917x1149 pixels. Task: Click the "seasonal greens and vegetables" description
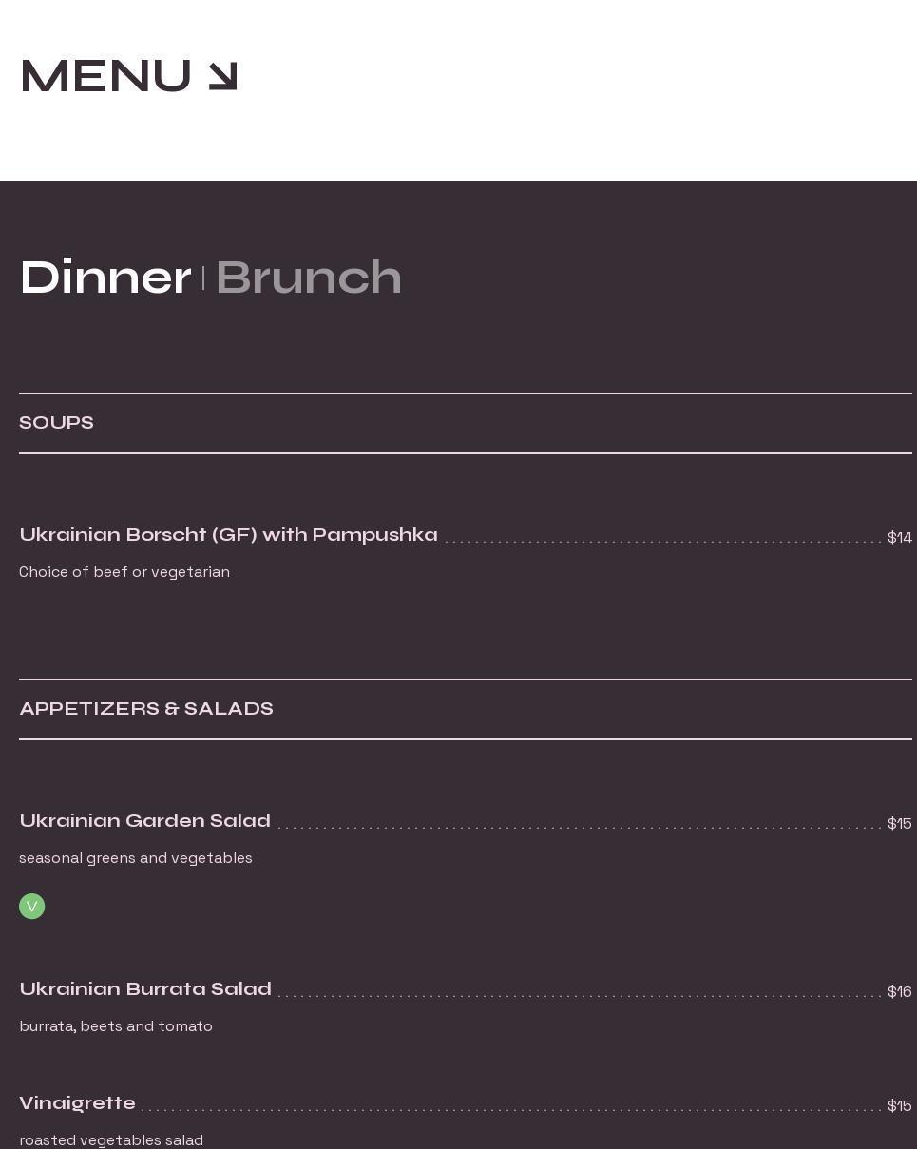click(136, 858)
